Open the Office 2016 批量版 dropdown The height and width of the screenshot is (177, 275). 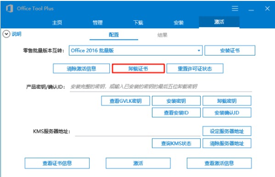pos(135,50)
